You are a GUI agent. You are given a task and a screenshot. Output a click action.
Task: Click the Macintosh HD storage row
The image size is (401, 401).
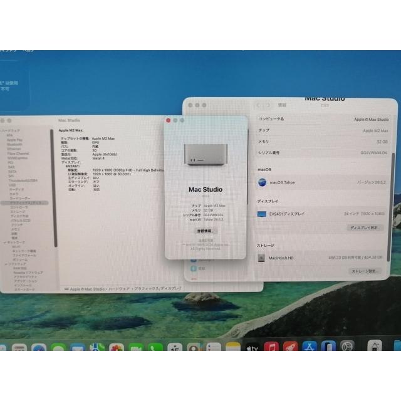[x=320, y=258]
